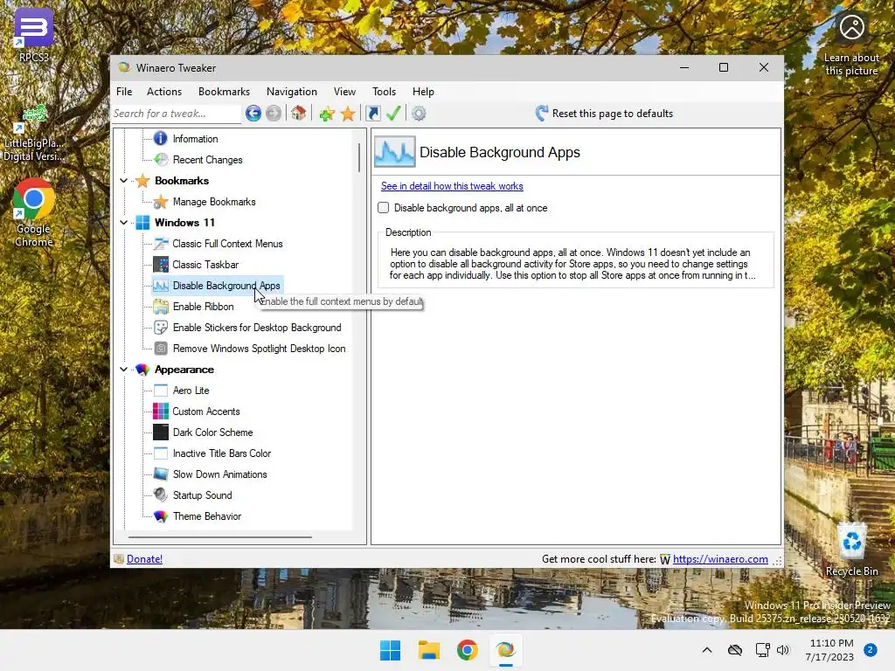Go back with the blue back arrow

tap(253, 114)
